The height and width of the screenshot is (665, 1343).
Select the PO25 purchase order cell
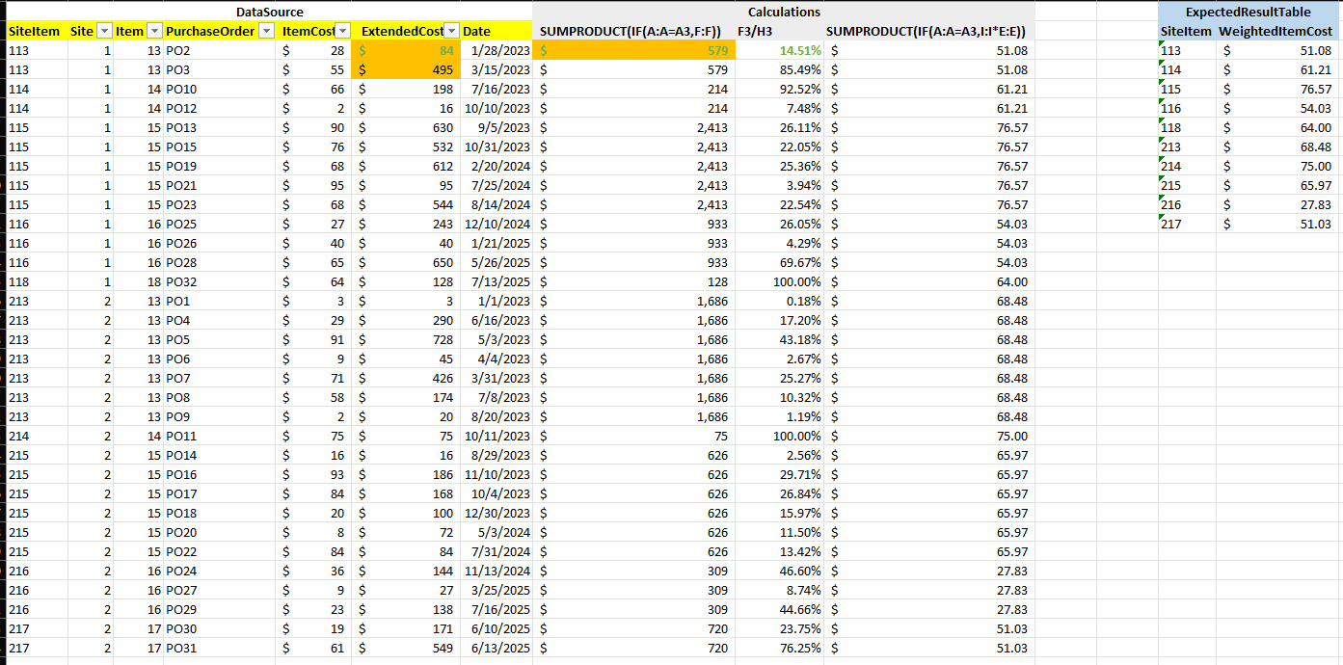(x=219, y=224)
